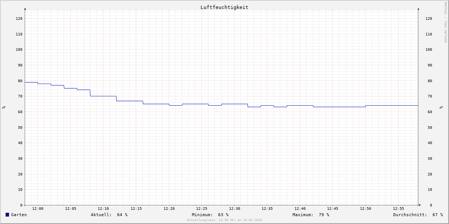Viewport: 449px width, 224px height.
Task: Click the 100 label on the left axis
Action: pyautogui.click(x=19, y=49)
